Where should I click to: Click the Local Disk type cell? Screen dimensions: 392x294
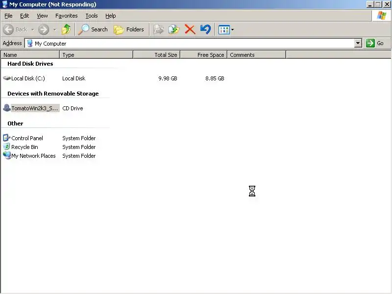[x=74, y=78]
